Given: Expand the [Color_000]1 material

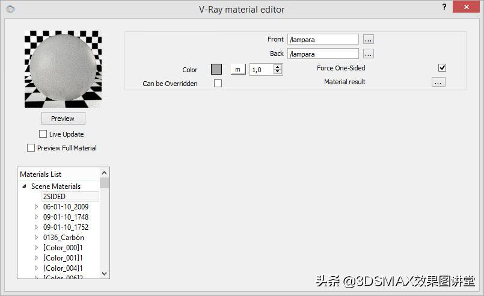Looking at the screenshot, I should tap(37, 247).
